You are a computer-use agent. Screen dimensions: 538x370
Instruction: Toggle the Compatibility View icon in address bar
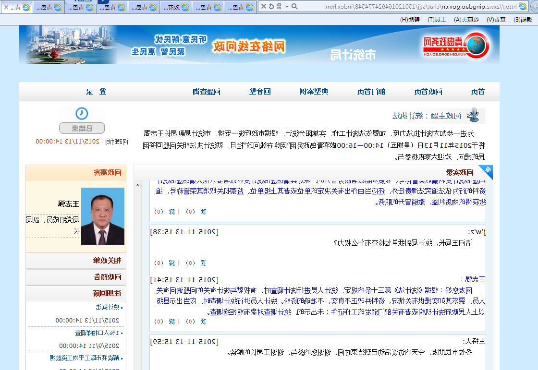279,7
